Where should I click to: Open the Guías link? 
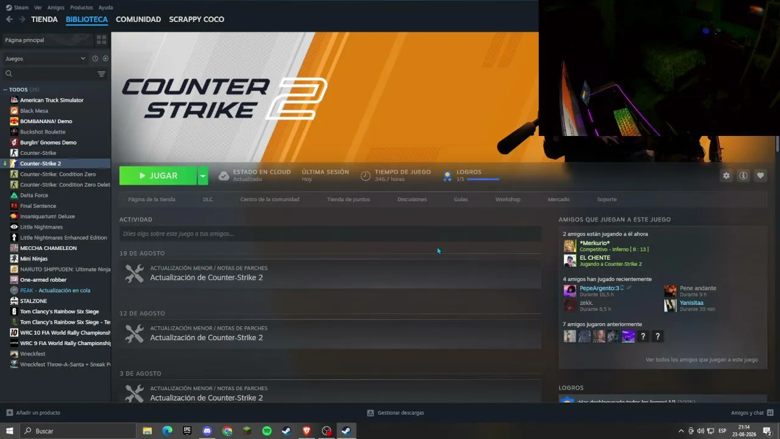[x=461, y=199]
